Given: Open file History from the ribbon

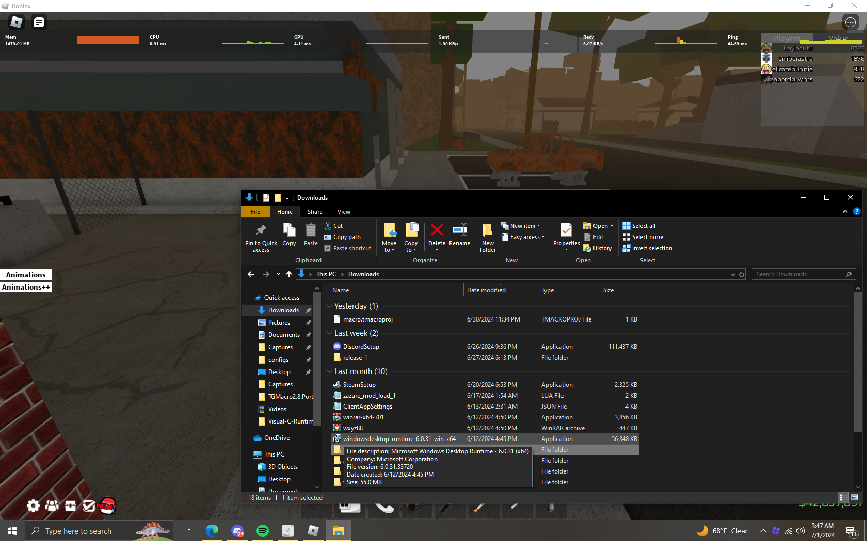Looking at the screenshot, I should (x=598, y=248).
